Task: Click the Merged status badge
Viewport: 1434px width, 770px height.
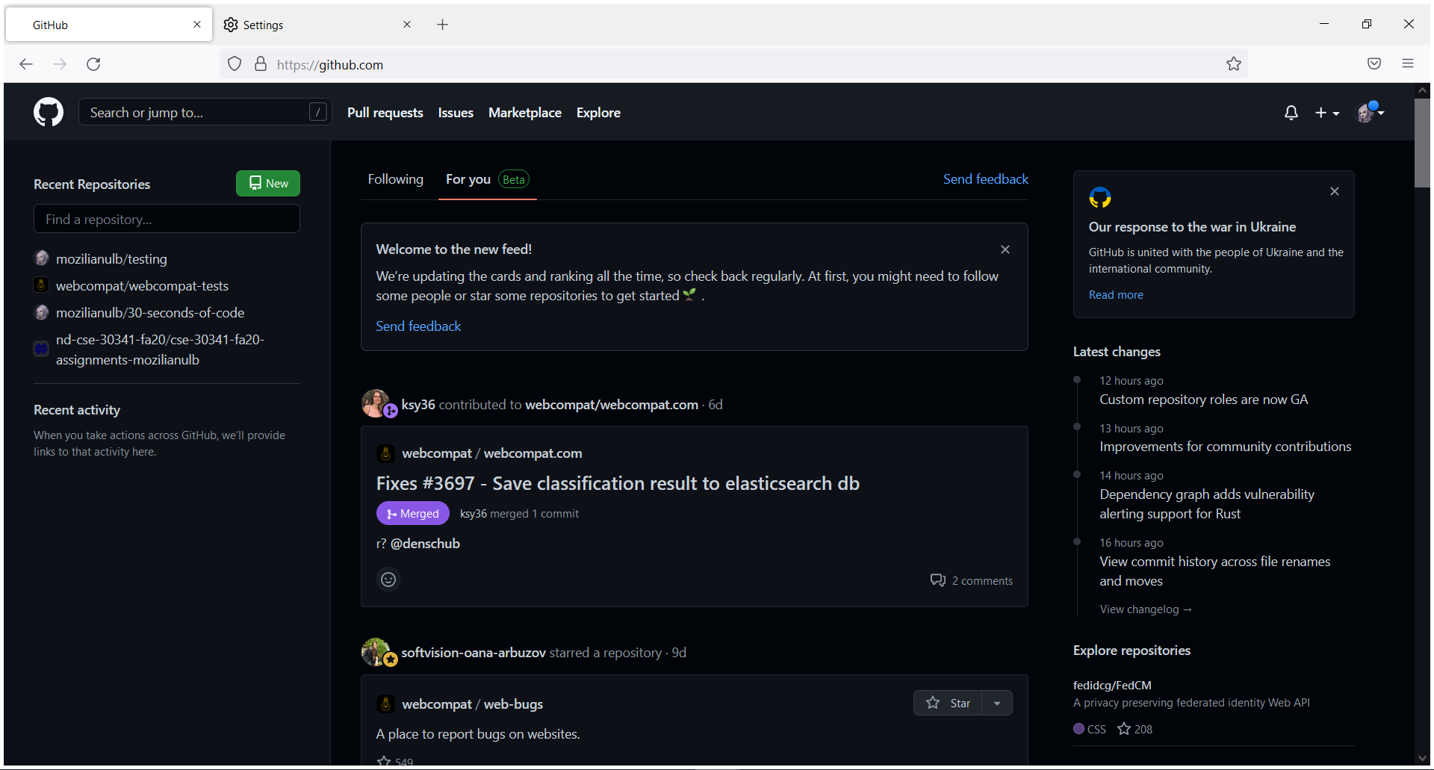Action: 413,513
